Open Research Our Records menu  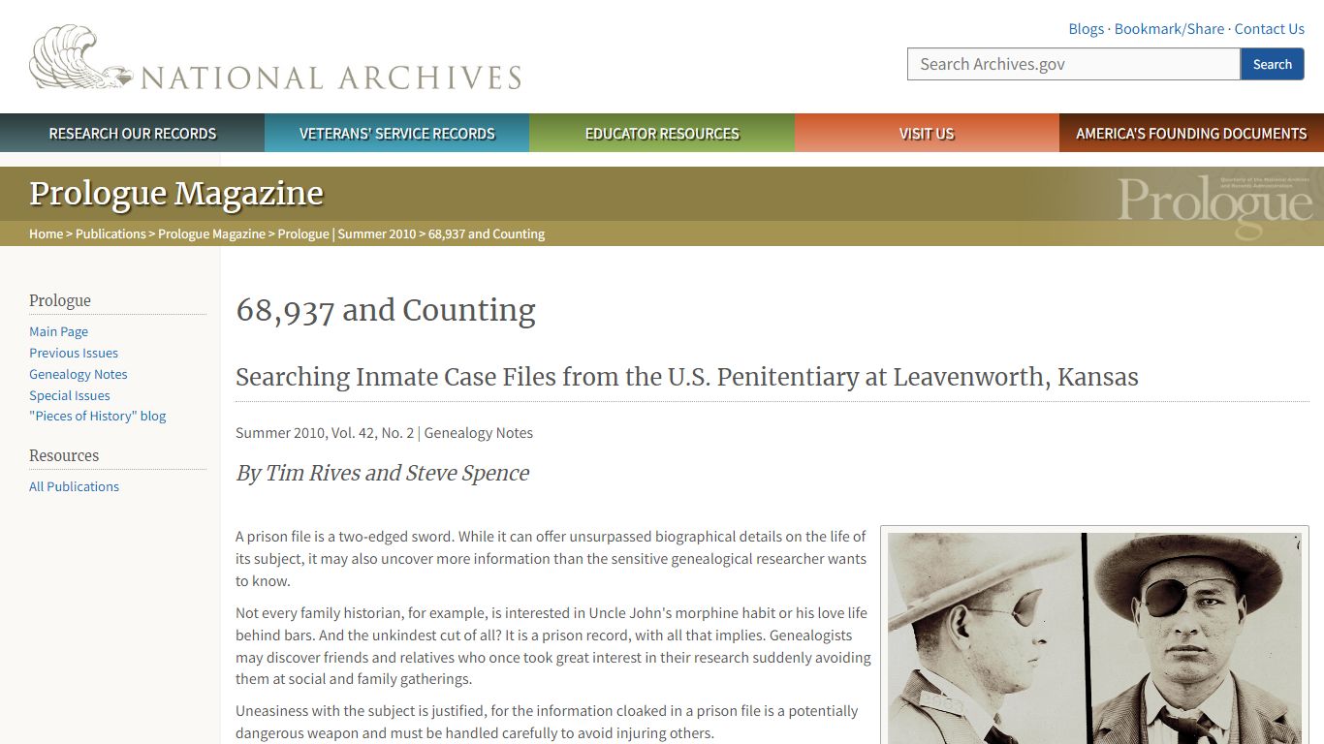[133, 133]
